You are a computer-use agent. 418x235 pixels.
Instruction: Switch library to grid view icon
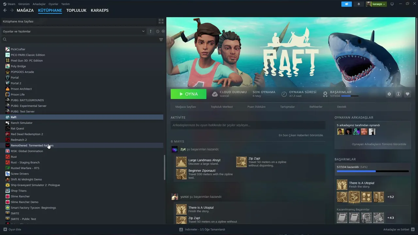pyautogui.click(x=161, y=21)
